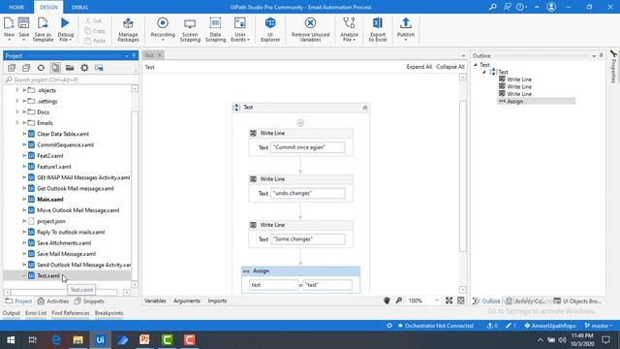This screenshot has width=620, height=349.
Task: Publish the project
Action: click(405, 29)
